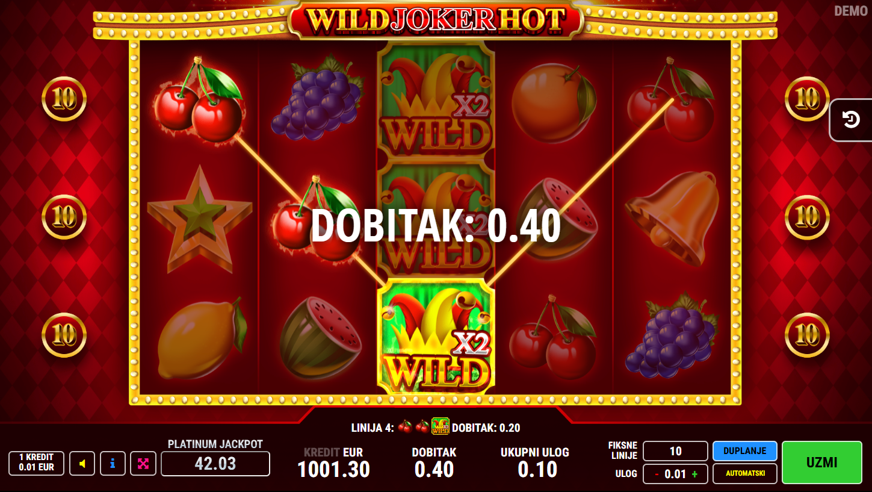
Task: Click the blue DUPLANJE gamble button
Action: [744, 451]
